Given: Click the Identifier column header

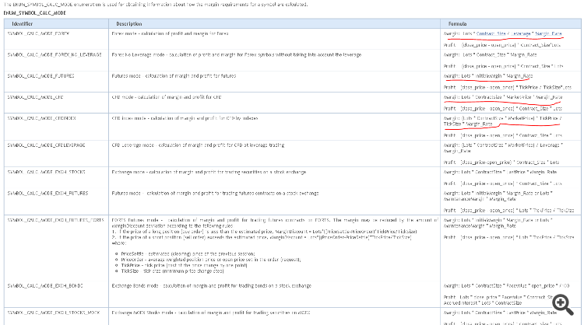Looking at the screenshot, I should pos(23,24).
